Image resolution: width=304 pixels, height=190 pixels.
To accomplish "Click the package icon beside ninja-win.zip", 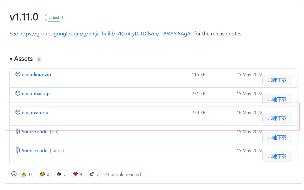I will (x=18, y=112).
